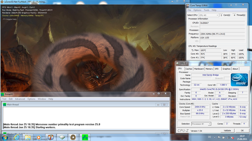Switch to SPD tab in CPU-Z

[217, 69]
